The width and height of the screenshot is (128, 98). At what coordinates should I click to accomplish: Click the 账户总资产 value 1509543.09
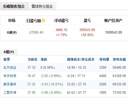pyautogui.click(x=114, y=32)
